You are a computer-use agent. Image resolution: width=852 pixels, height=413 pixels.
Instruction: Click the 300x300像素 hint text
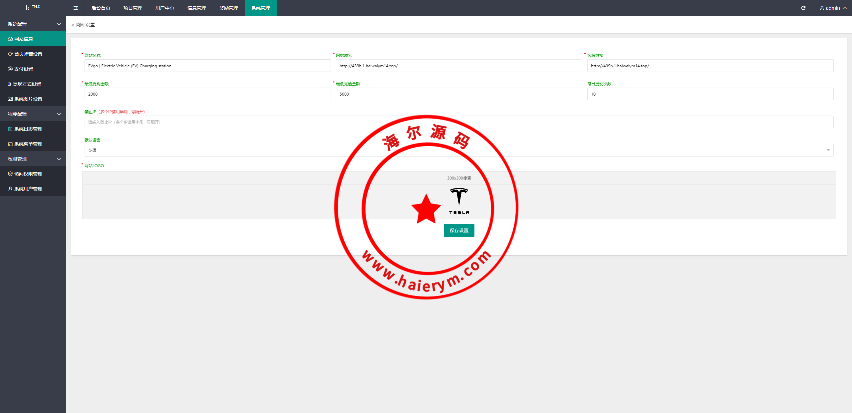click(x=459, y=178)
